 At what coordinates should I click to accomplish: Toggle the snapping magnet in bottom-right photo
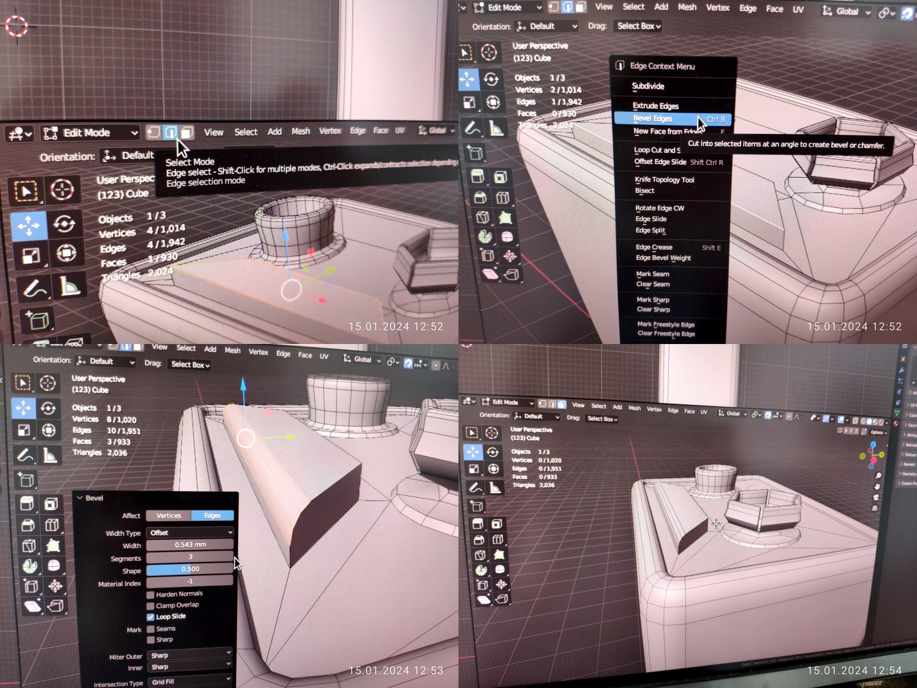(x=768, y=415)
